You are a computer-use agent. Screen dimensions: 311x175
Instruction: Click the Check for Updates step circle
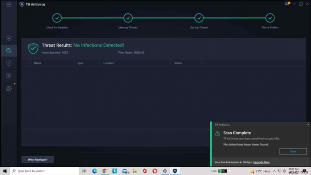[57, 18]
